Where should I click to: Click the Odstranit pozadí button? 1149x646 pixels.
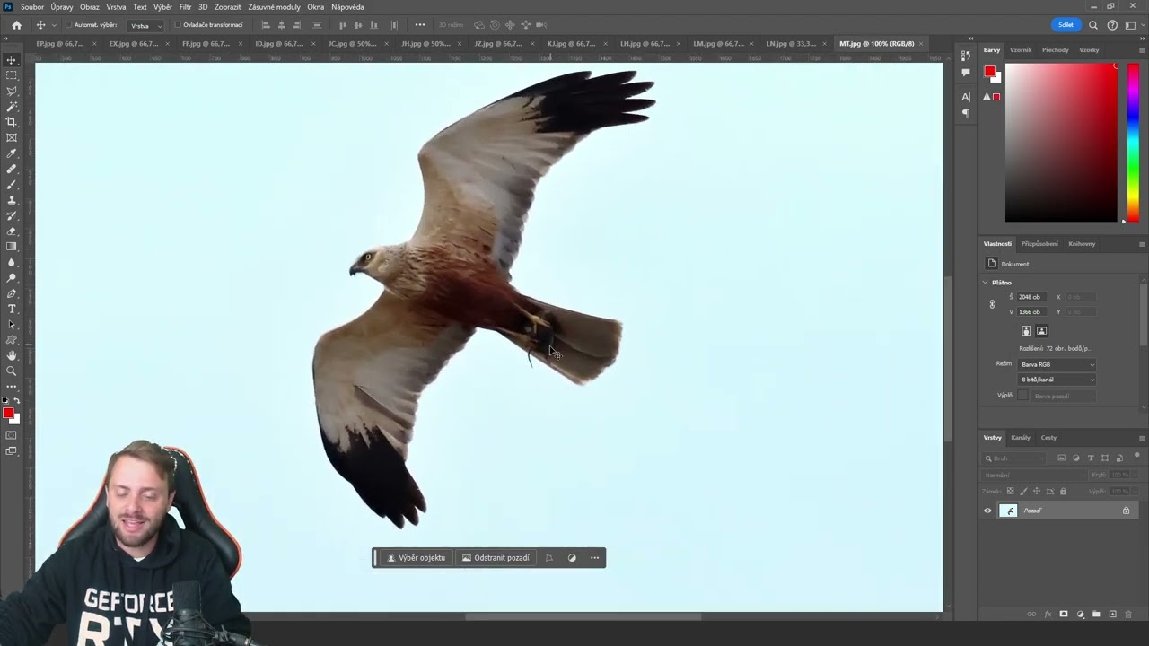pyautogui.click(x=496, y=558)
